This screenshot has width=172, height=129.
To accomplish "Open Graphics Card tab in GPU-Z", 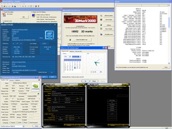I will (x=5, y=80).
